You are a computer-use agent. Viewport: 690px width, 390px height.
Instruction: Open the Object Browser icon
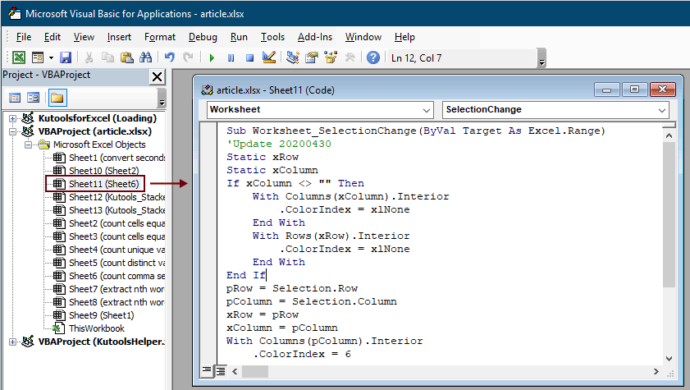331,57
